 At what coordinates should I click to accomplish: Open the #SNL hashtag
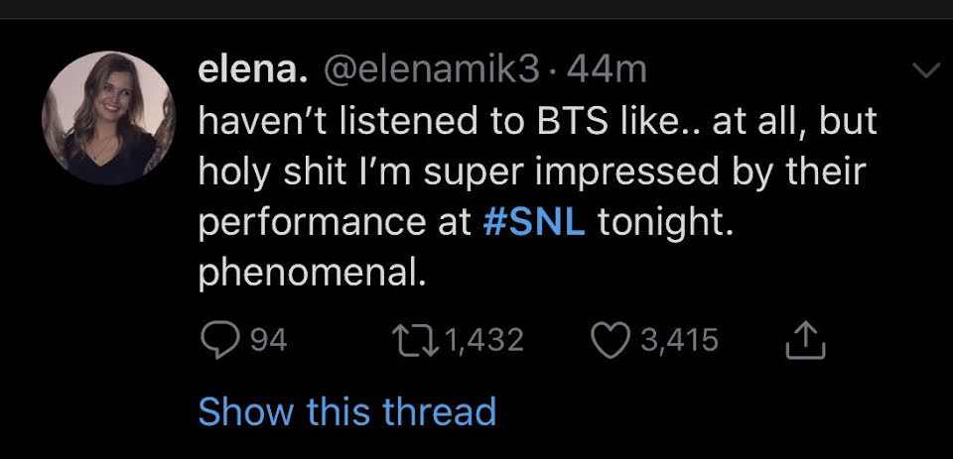pos(533,221)
